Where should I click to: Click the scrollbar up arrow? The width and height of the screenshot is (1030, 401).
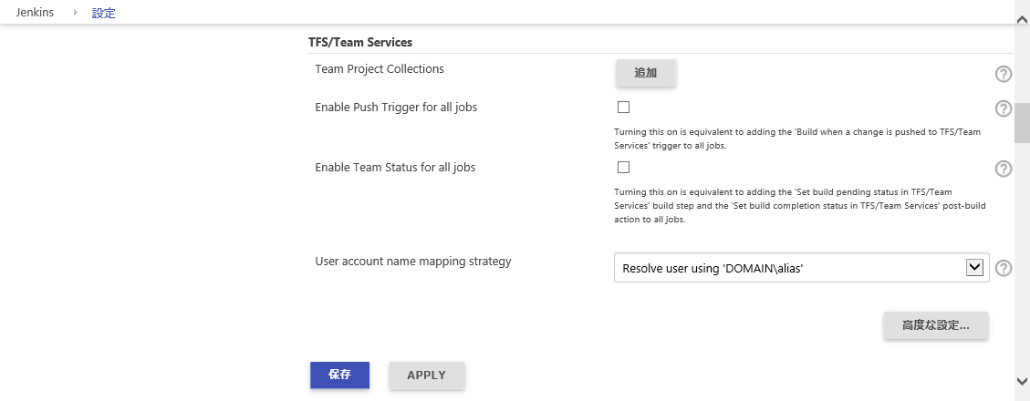pyautogui.click(x=1022, y=20)
